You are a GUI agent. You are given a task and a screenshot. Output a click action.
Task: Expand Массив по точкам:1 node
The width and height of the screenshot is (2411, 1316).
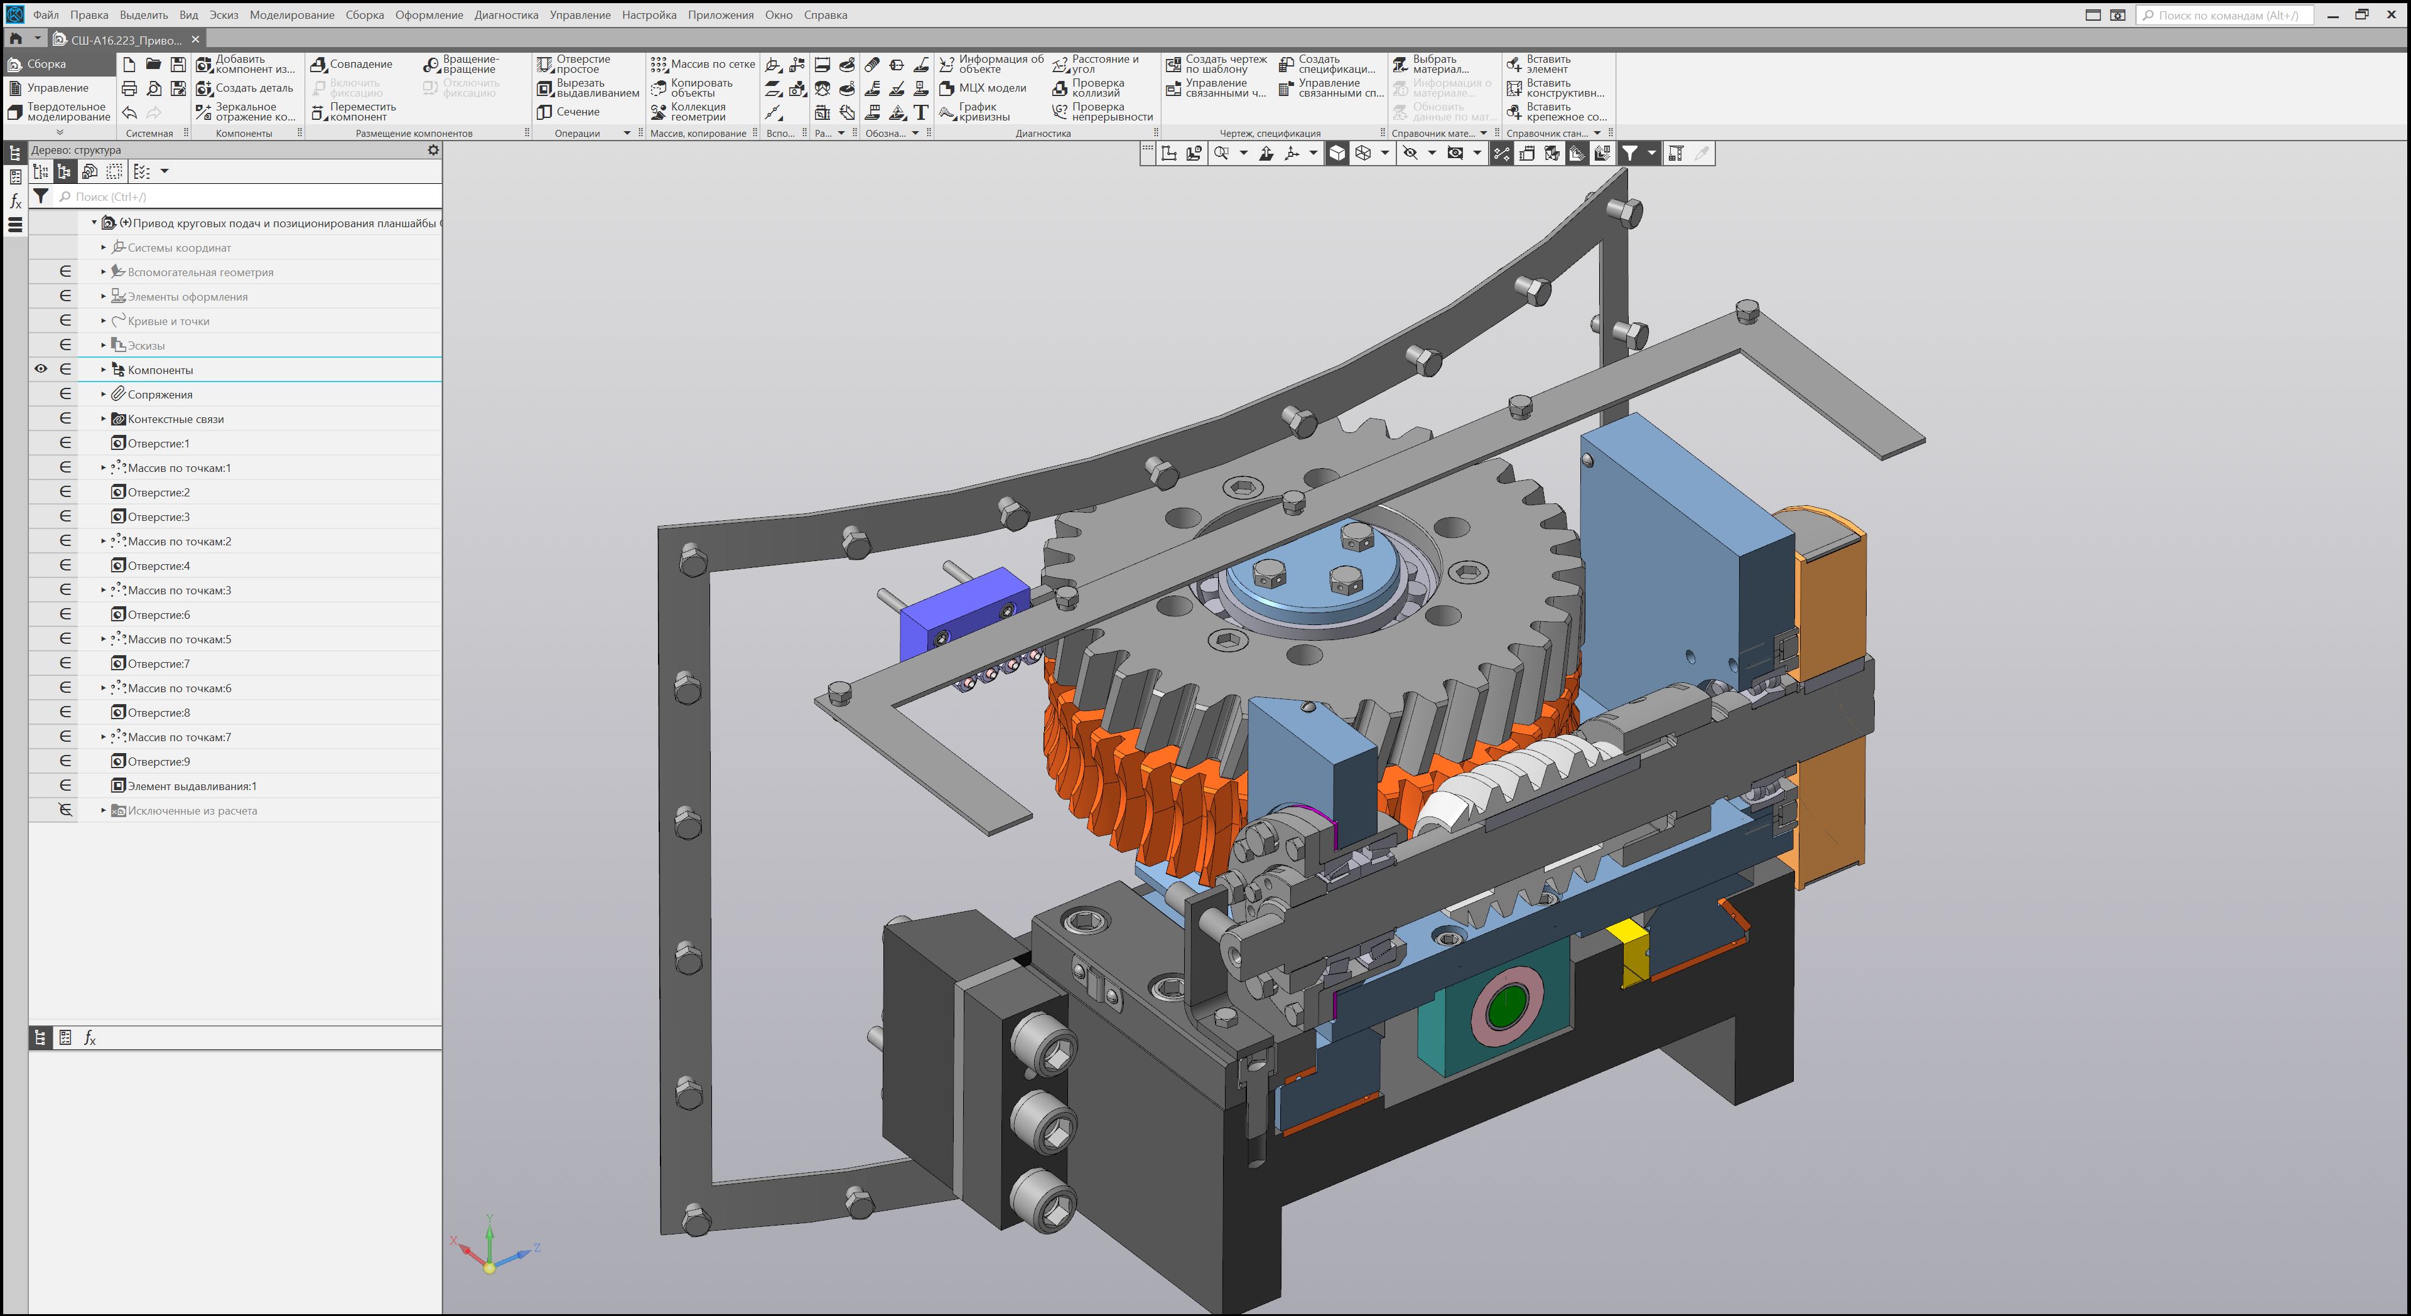(x=104, y=468)
